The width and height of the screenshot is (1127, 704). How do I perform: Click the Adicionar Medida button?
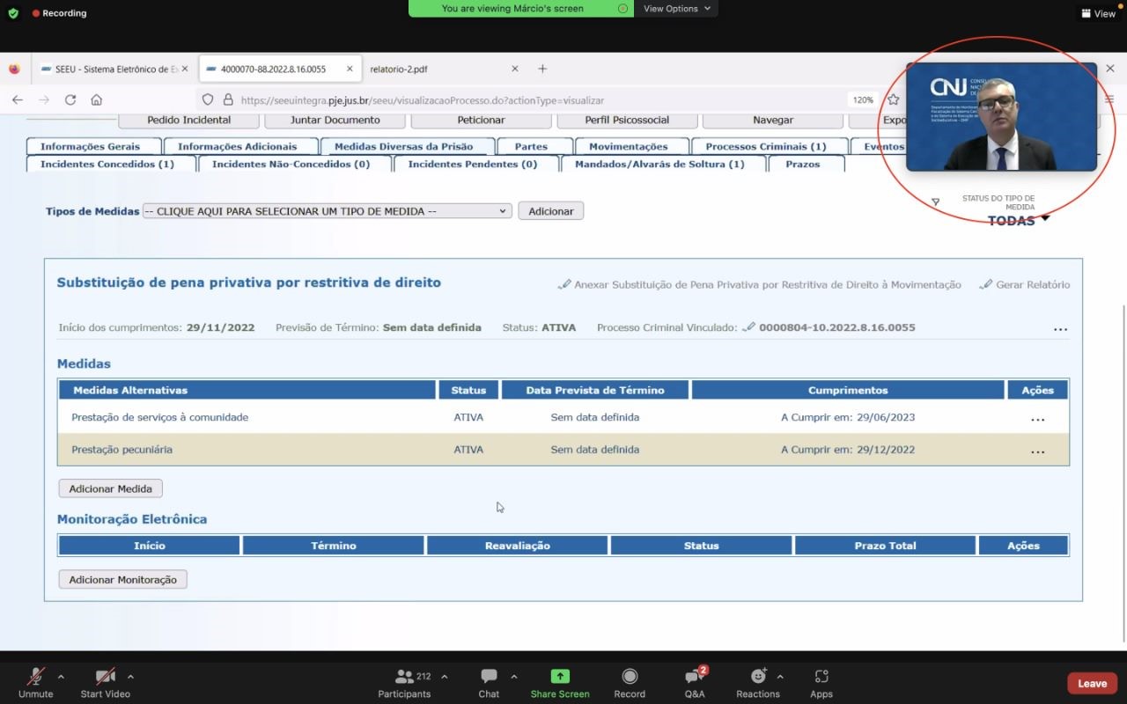111,489
